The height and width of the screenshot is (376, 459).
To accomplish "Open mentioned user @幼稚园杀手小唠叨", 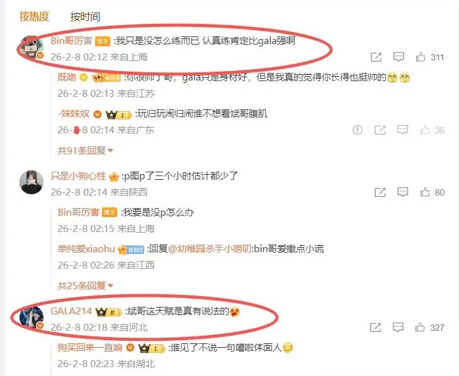I will pos(210,248).
